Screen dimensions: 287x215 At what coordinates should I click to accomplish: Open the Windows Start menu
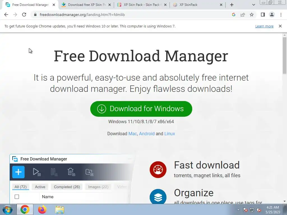tap(7, 209)
